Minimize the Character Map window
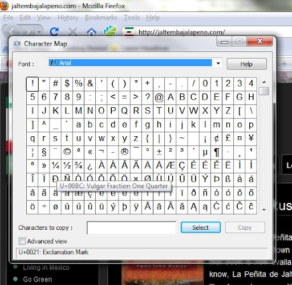The image size is (292, 285). click(225, 42)
